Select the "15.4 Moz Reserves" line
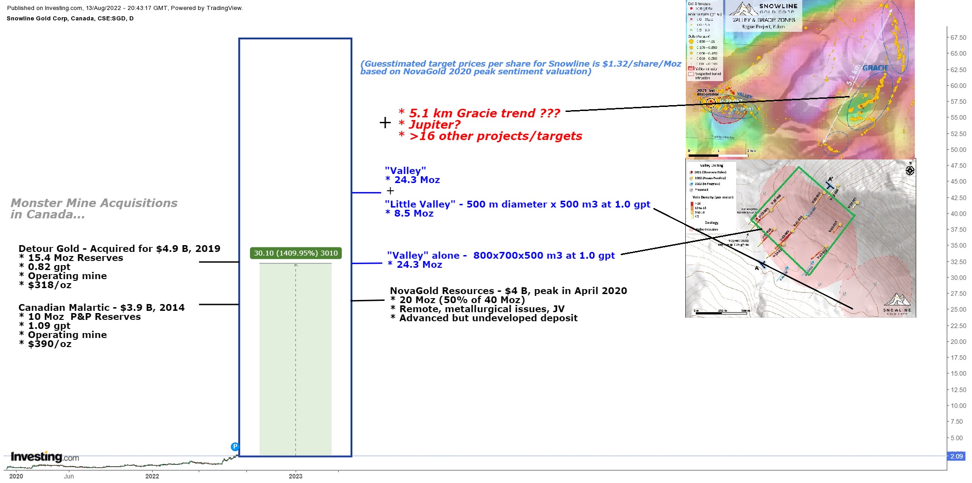The width and height of the screenshot is (972, 483). click(x=75, y=257)
